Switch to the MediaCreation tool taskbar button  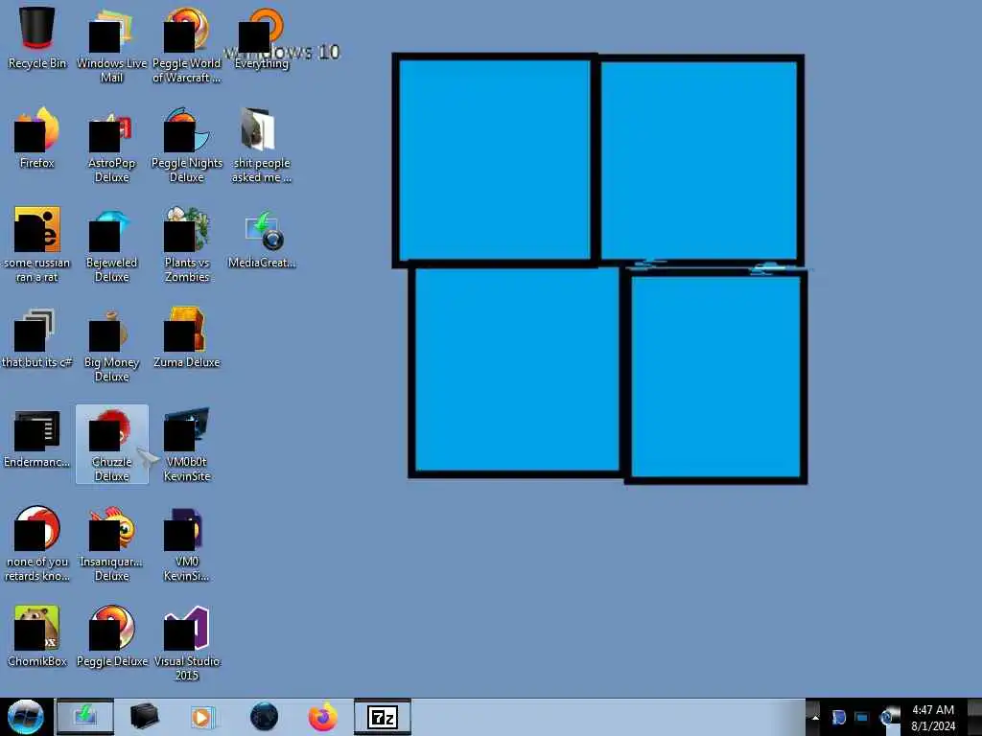(x=85, y=717)
